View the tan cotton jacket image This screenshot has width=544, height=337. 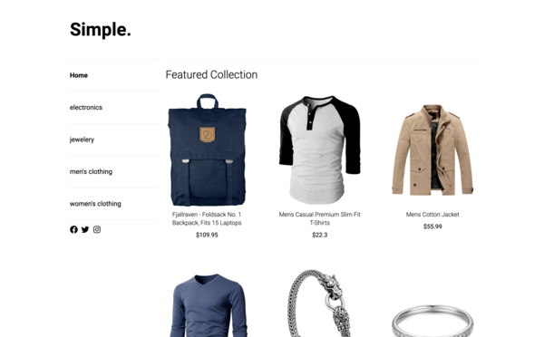(432, 149)
